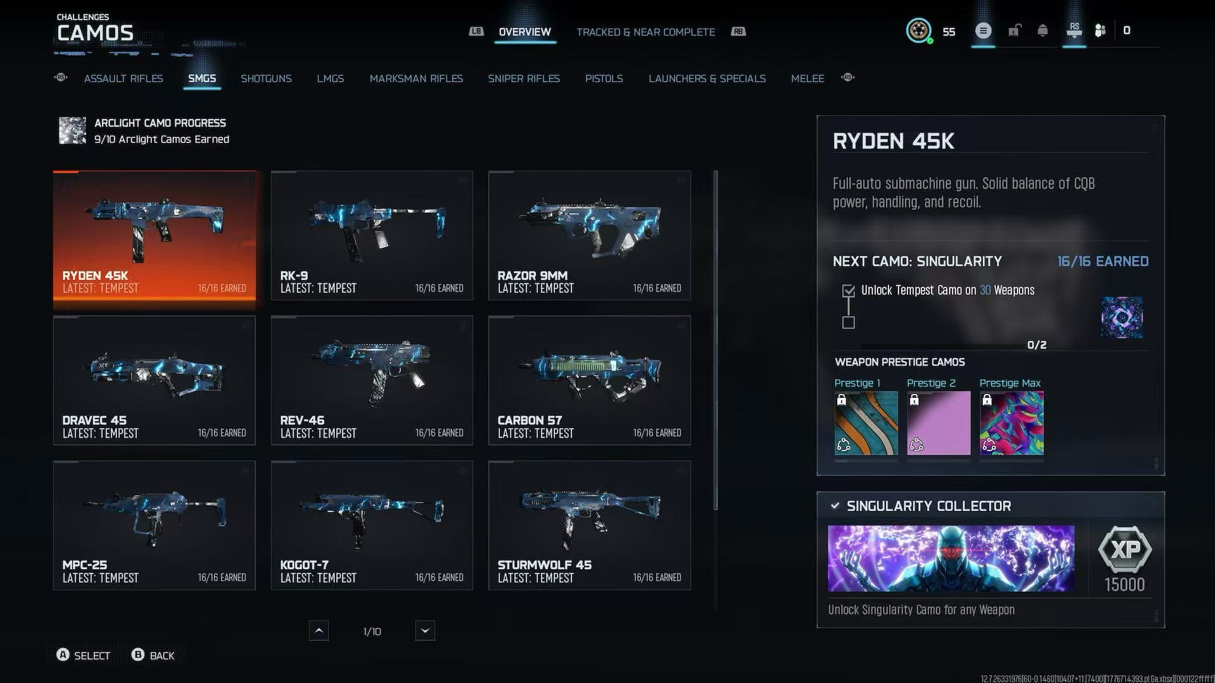The image size is (1215, 683).
Task: Select the Carbon 57 weapon card
Action: [x=590, y=380]
